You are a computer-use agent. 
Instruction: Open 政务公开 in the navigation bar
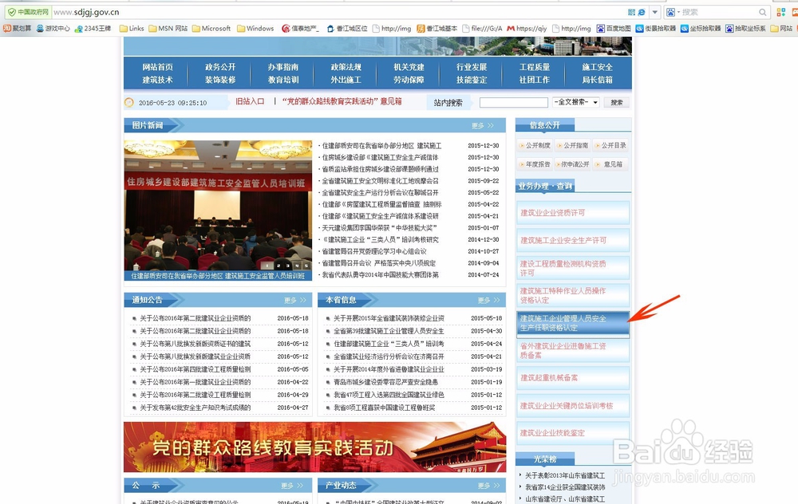[x=220, y=67]
